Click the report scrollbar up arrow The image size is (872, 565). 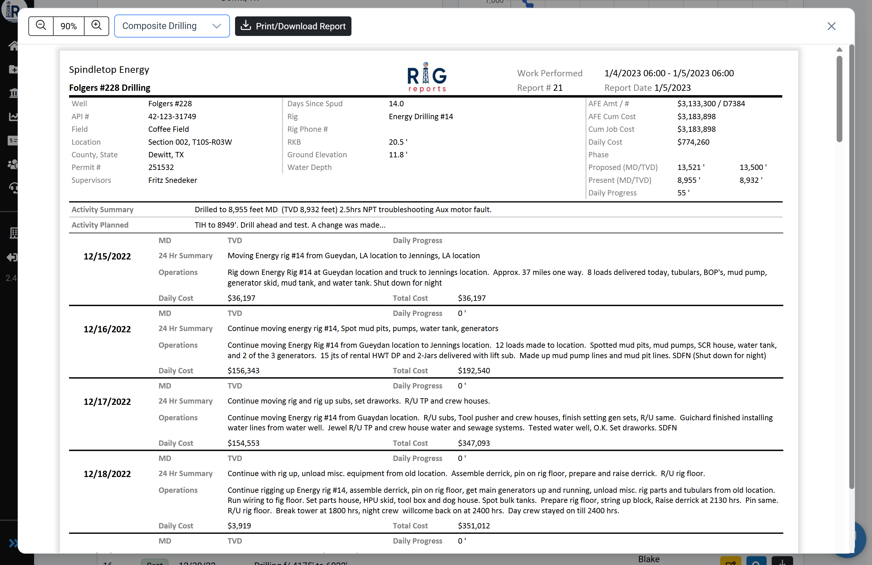point(839,50)
